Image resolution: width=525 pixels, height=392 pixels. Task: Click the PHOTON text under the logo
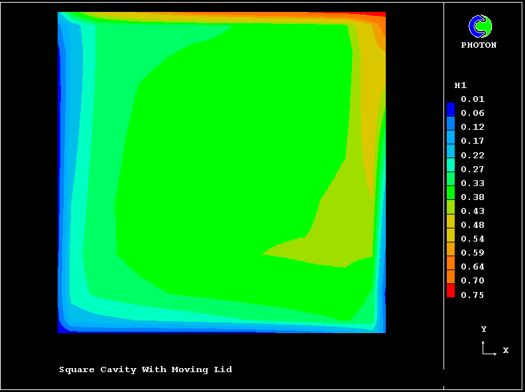click(479, 45)
